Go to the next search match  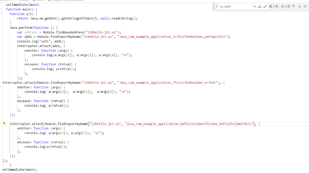pos(299,6)
